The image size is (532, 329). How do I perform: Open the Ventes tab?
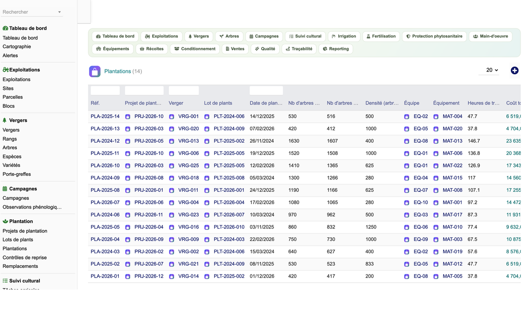pyautogui.click(x=235, y=49)
